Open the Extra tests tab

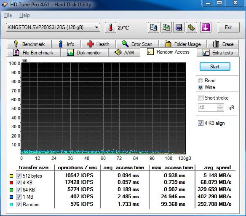pos(218,52)
